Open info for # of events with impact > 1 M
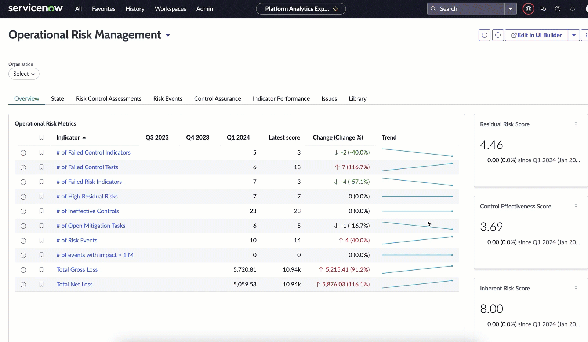The width and height of the screenshot is (588, 342). click(x=23, y=255)
